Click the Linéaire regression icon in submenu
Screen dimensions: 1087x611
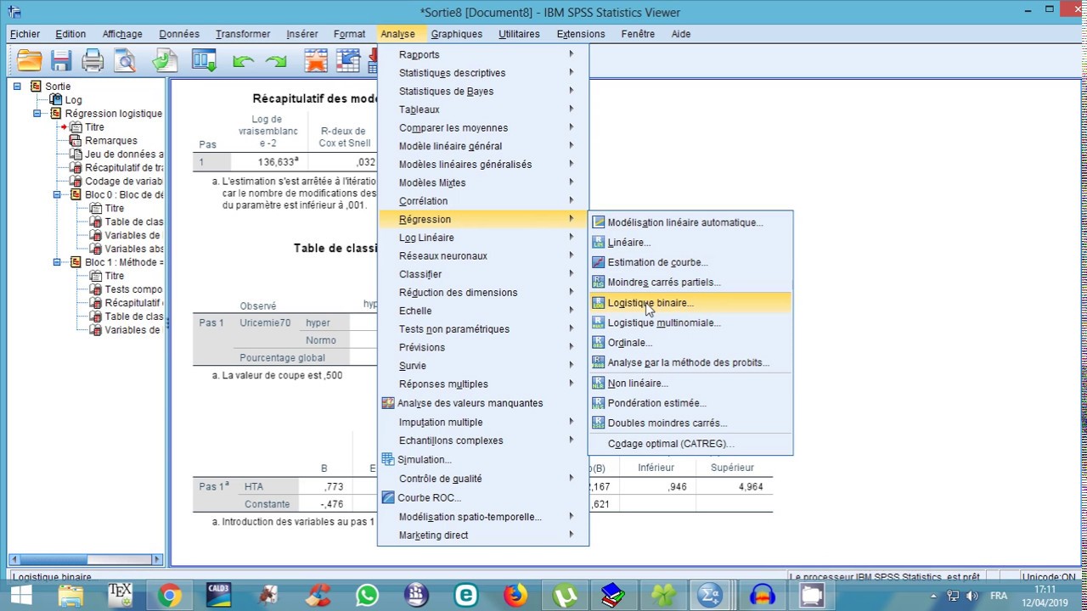[599, 243]
